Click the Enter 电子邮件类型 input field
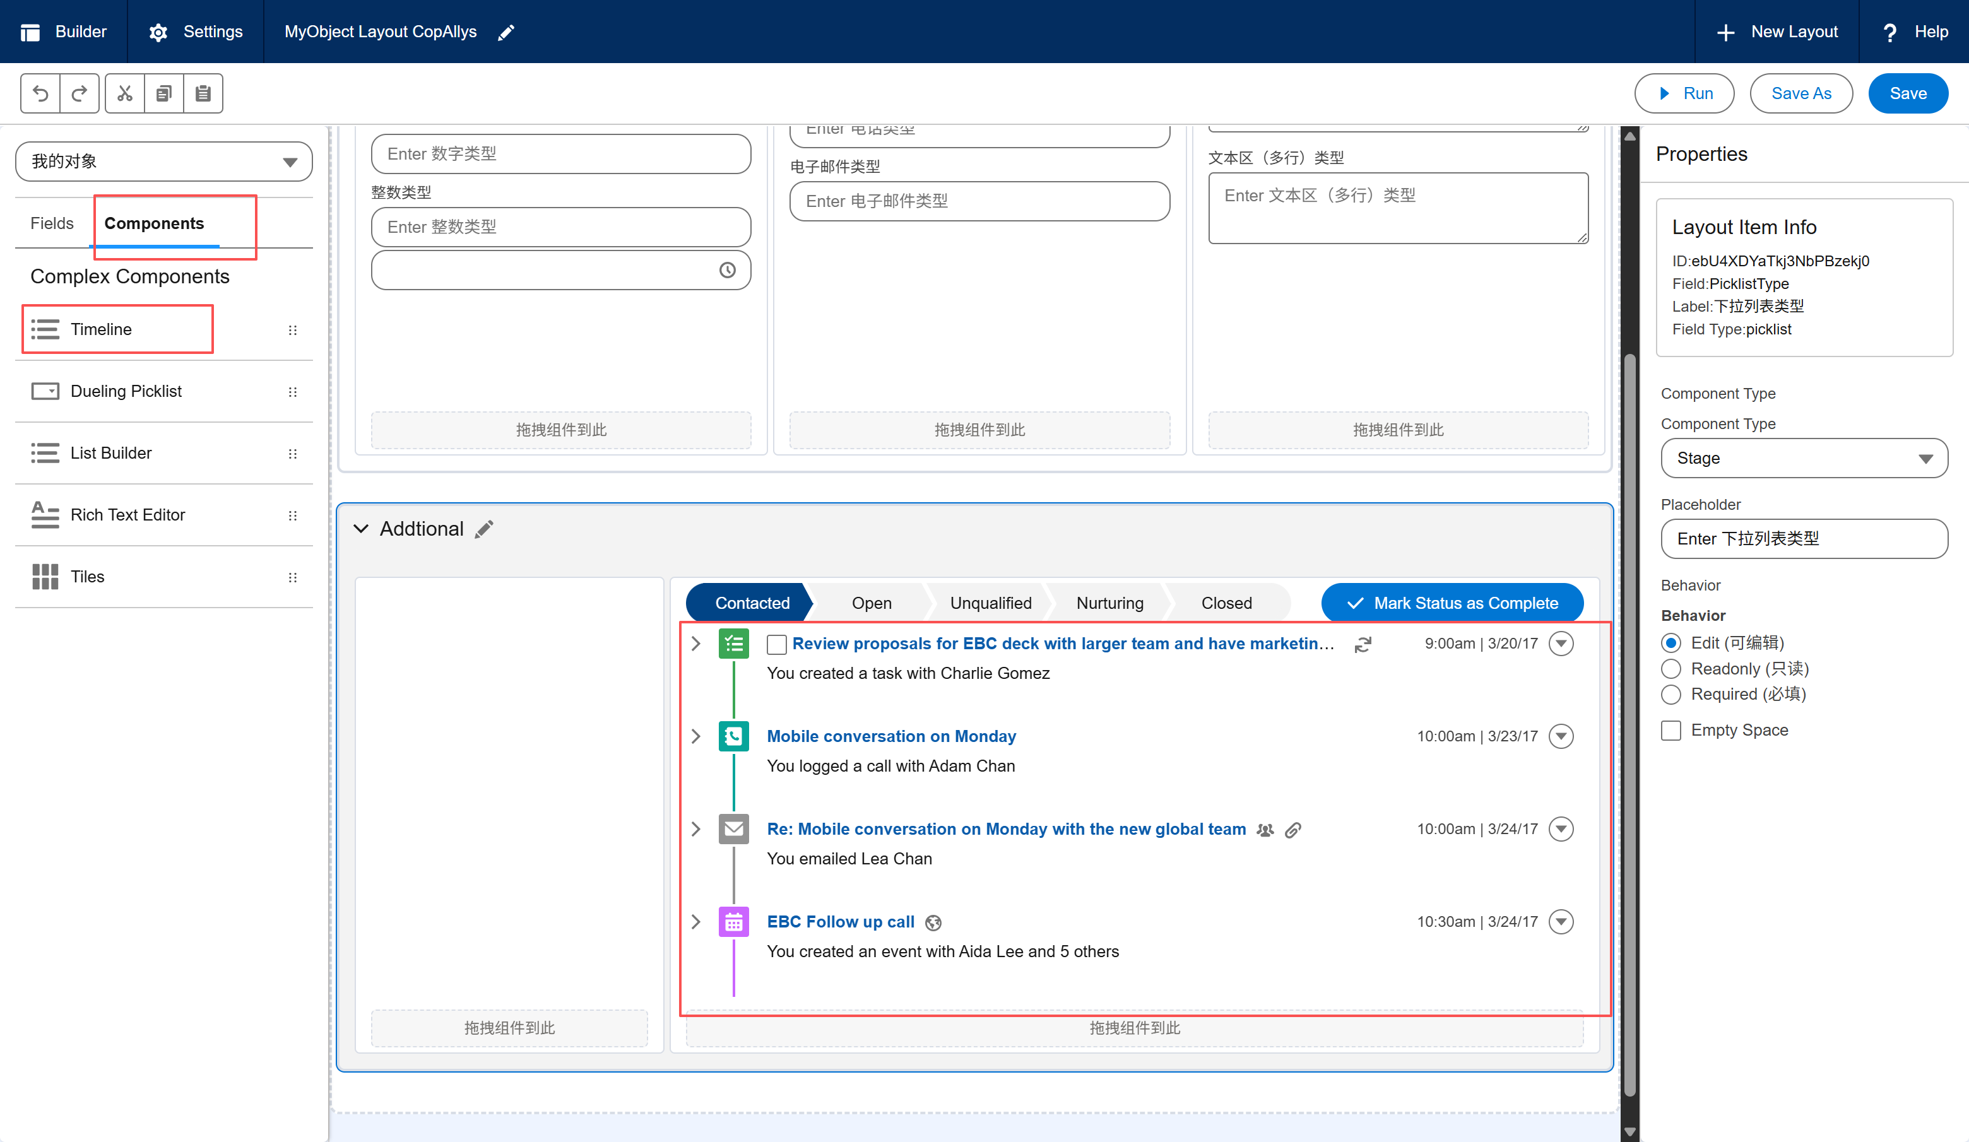Image resolution: width=1969 pixels, height=1142 pixels. click(x=980, y=201)
